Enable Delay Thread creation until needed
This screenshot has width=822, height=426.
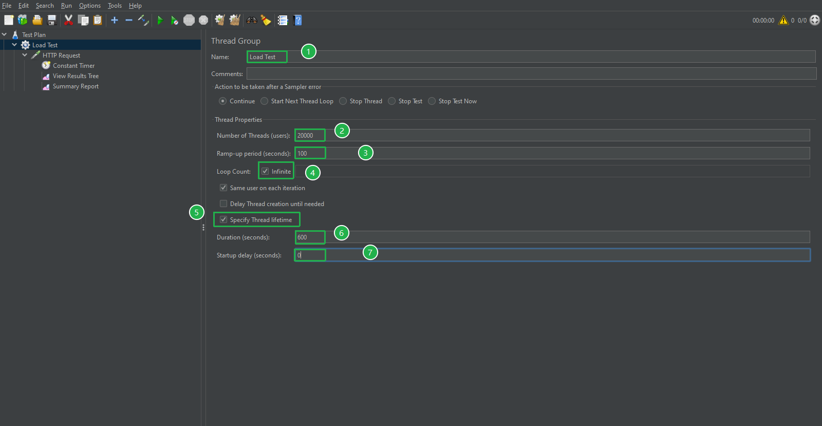(x=223, y=203)
